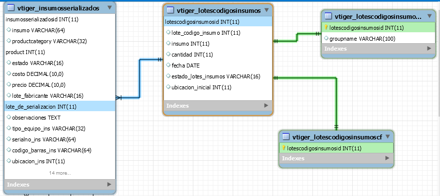Click the key icon beside lotescodigosinsumosid in the groupname table
The height and width of the screenshot is (196, 440).
click(326, 27)
